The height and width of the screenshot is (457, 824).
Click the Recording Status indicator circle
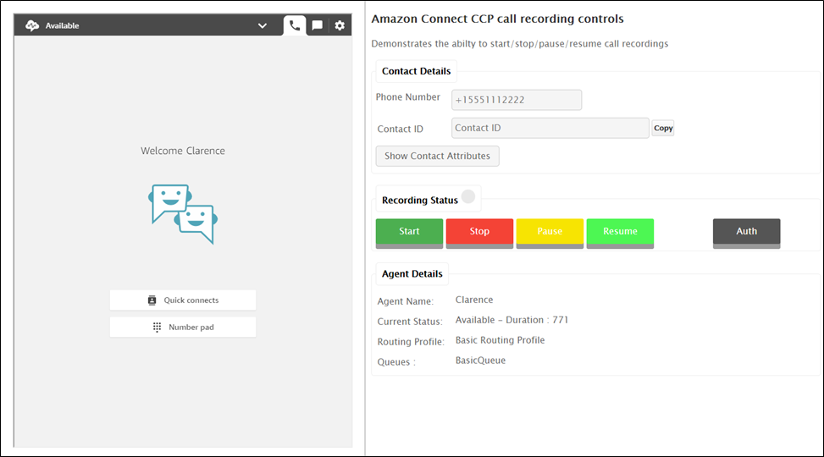[x=468, y=196]
